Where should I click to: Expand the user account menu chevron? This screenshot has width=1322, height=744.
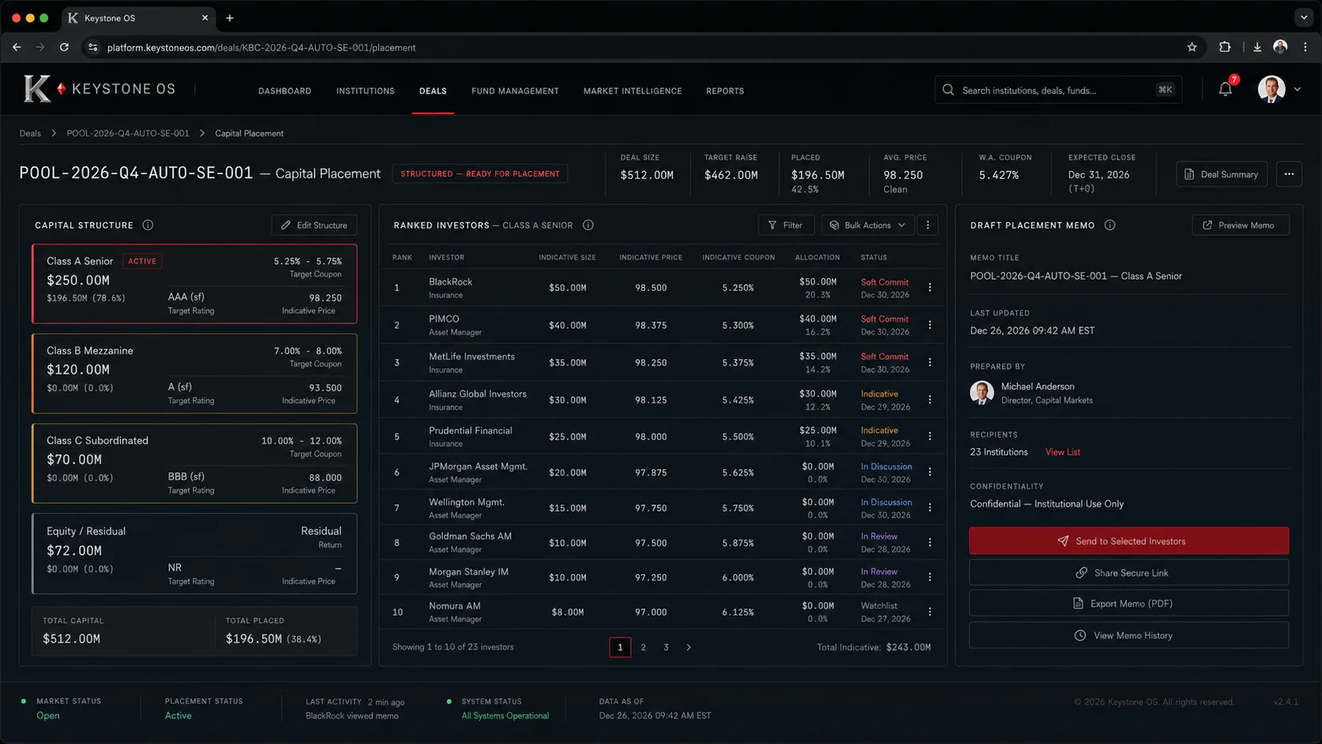coord(1297,89)
